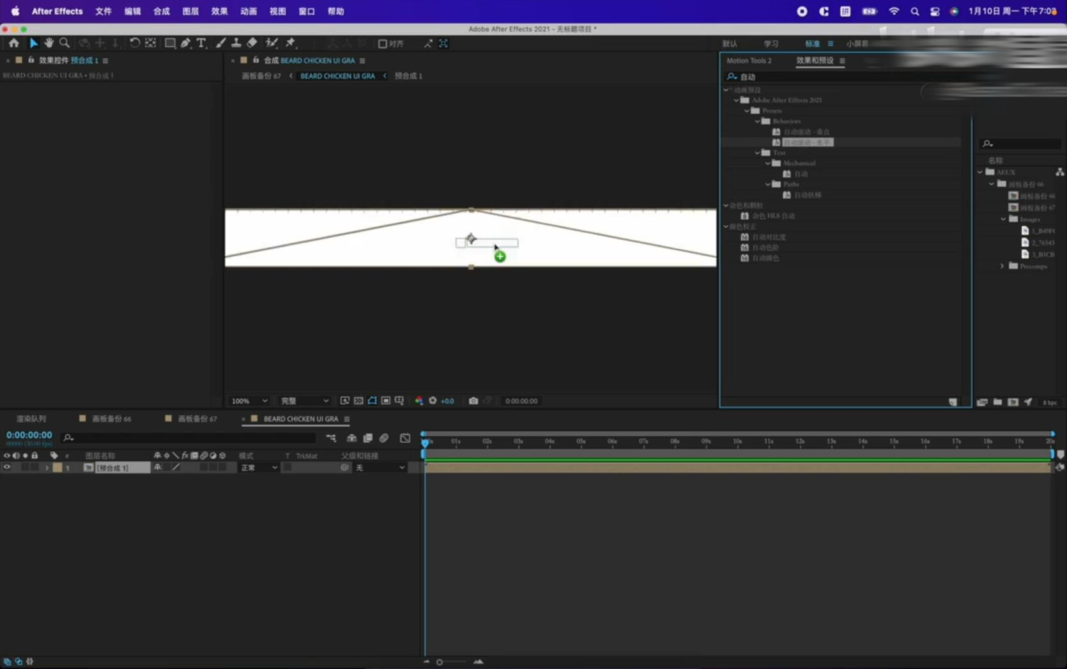Toggle shy layers switch in timeline
The image size is (1067, 669).
352,438
